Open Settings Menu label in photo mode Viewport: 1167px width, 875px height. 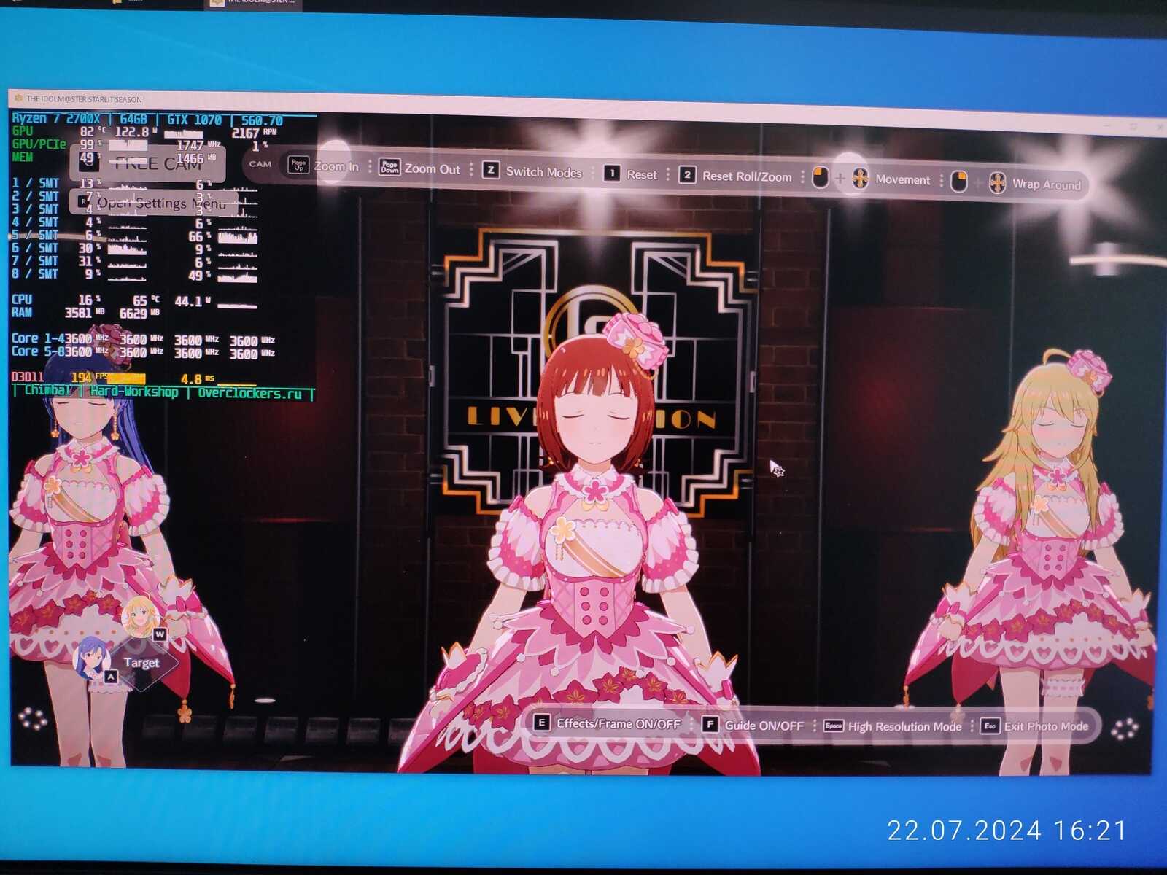click(x=161, y=203)
